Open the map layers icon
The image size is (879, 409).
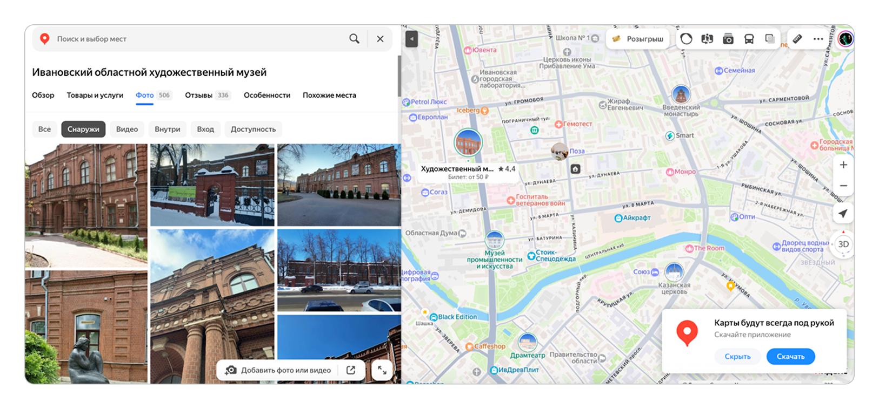770,39
